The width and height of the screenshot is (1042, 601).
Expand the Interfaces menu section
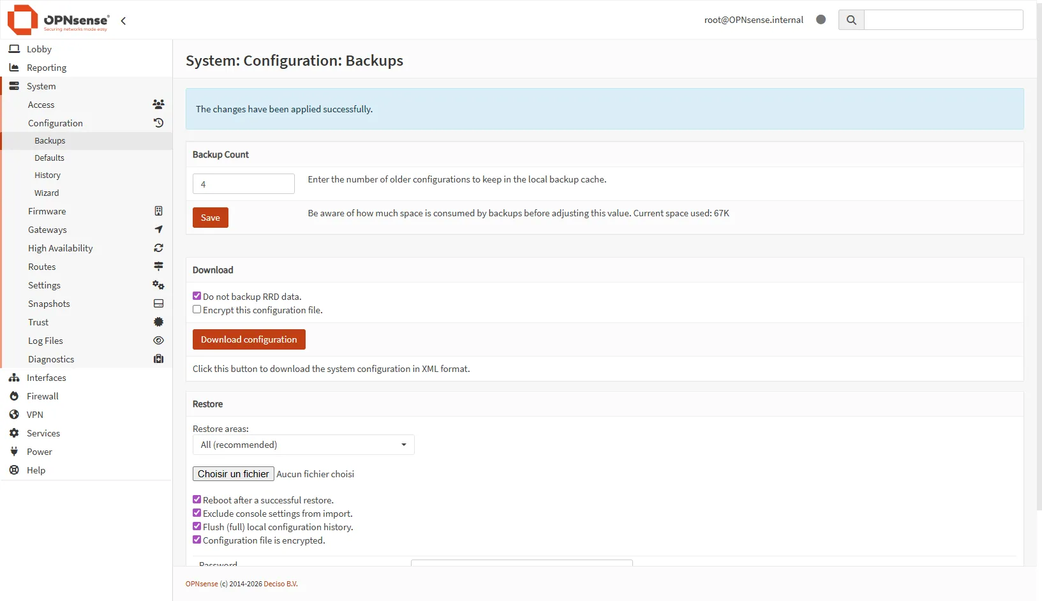click(46, 378)
